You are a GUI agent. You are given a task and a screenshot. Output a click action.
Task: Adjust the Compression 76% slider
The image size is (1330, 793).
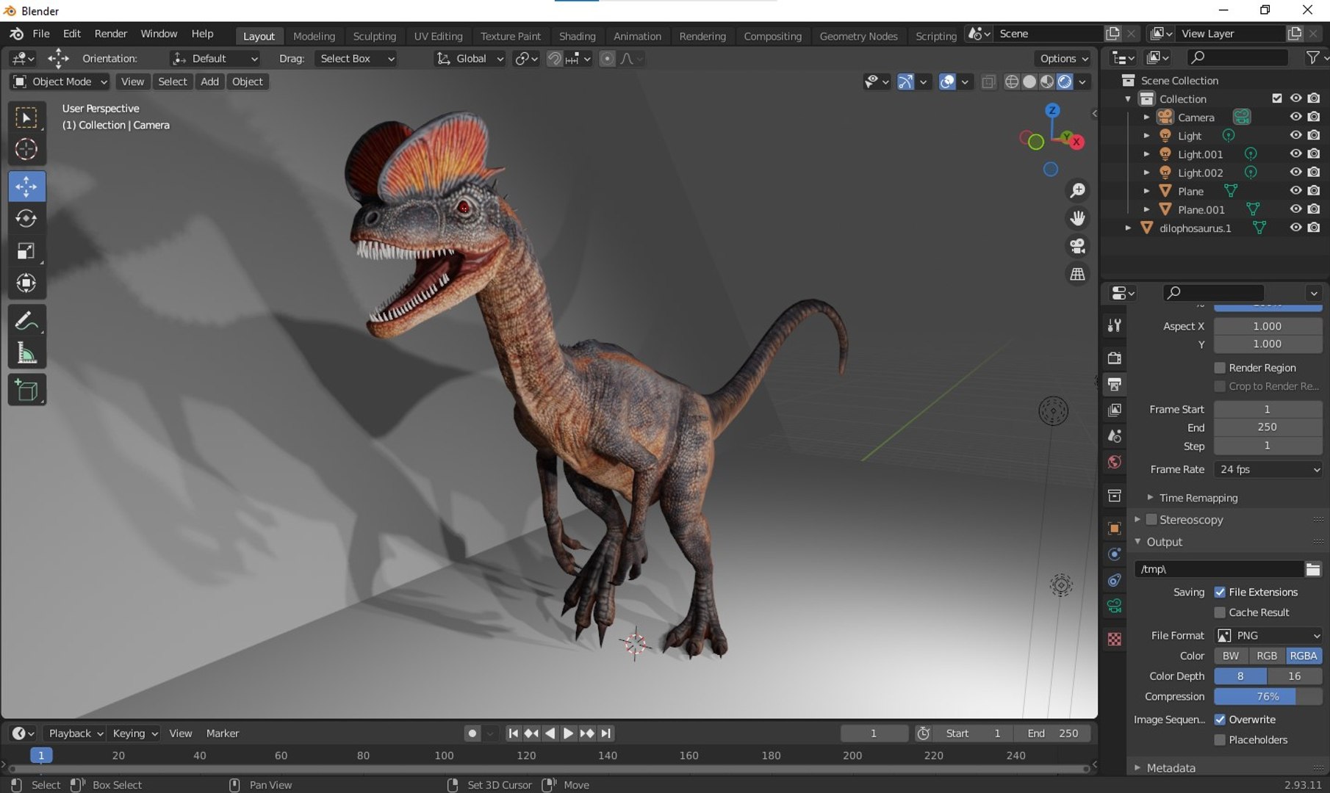point(1268,697)
